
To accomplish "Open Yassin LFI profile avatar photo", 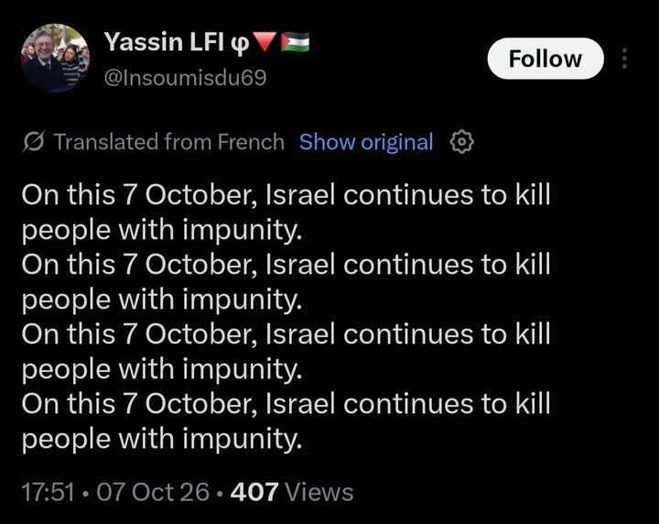I will point(55,58).
